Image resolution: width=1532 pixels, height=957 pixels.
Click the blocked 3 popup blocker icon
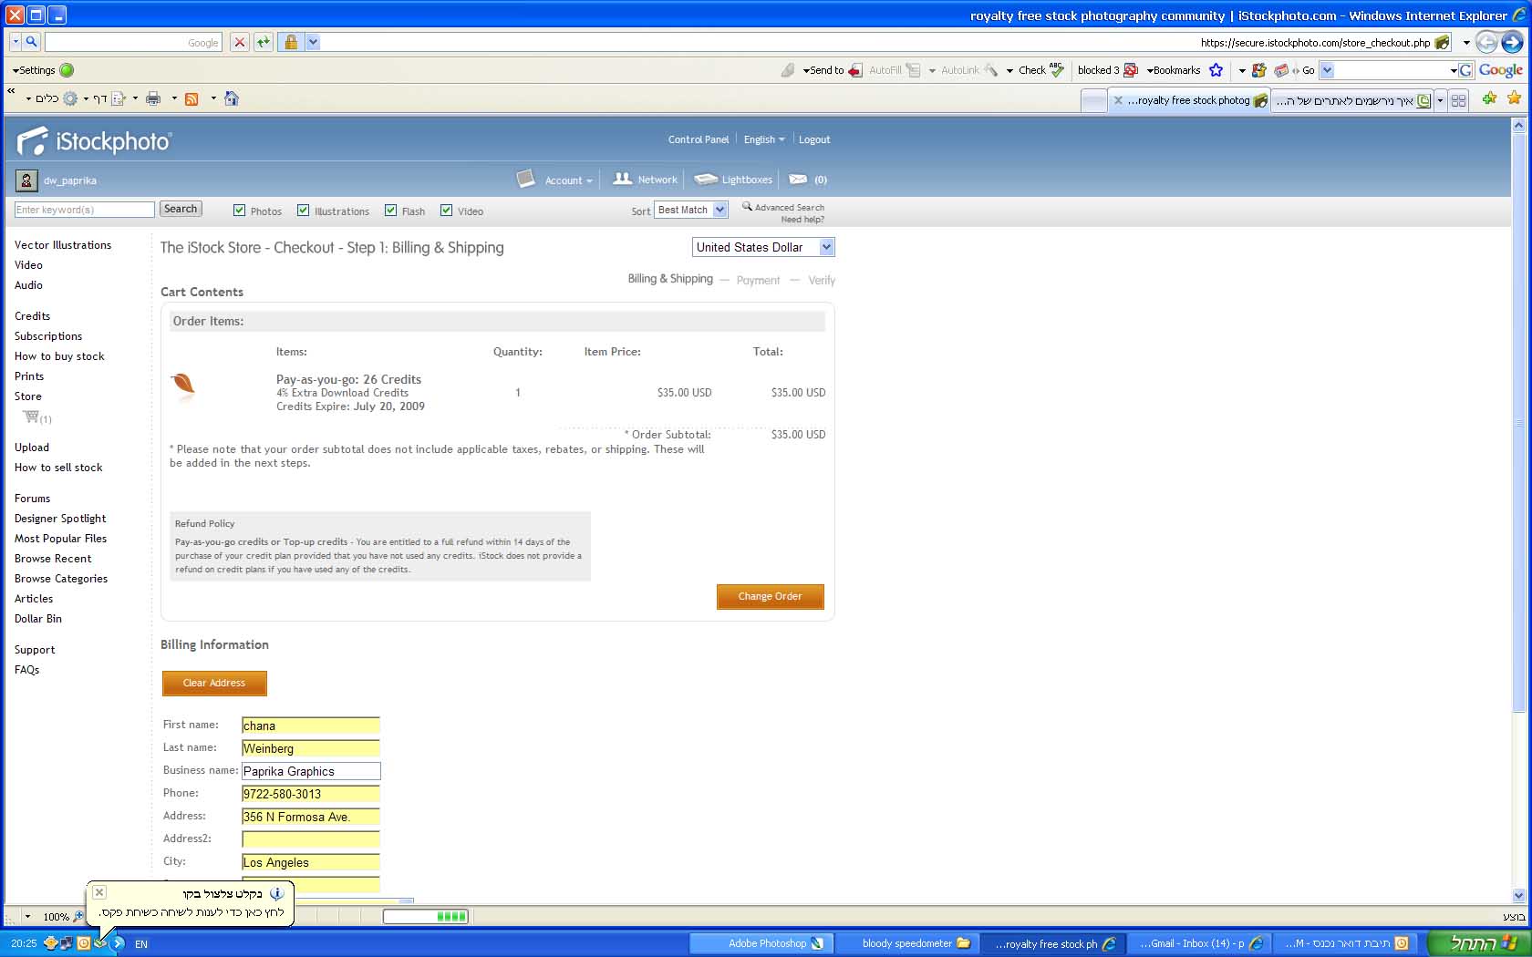pos(1131,70)
